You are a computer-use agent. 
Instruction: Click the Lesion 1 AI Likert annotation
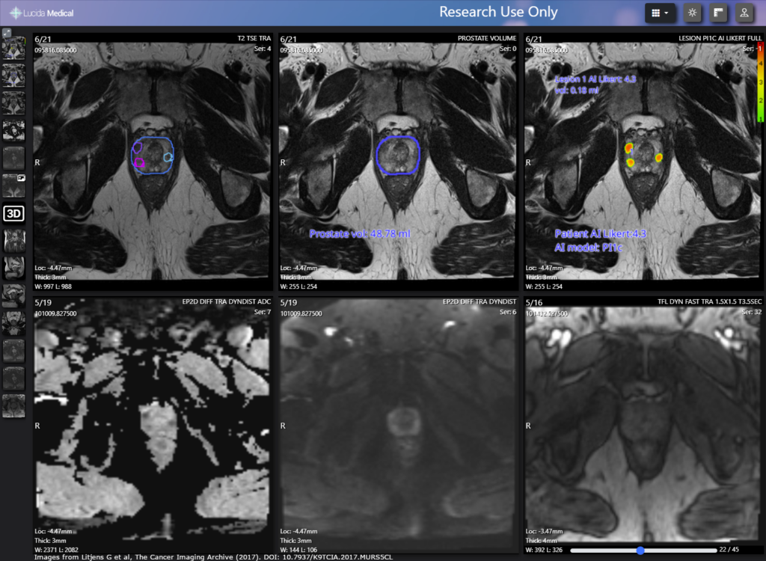point(595,79)
